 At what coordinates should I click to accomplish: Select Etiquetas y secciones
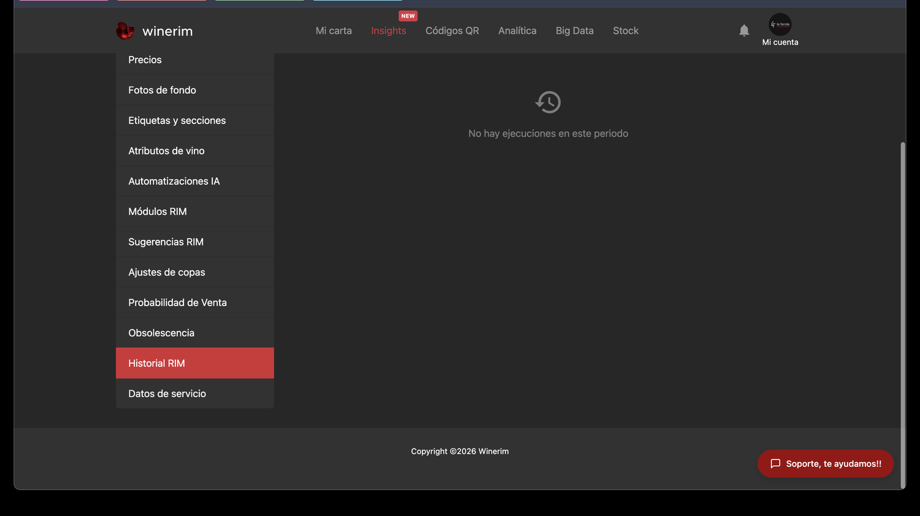[195, 120]
